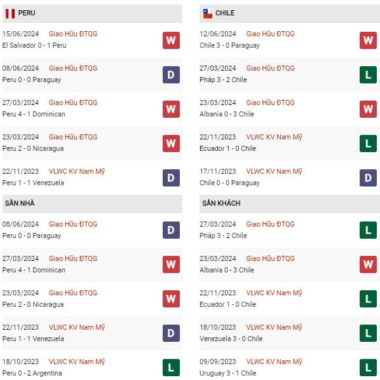Open Giao Hữu ĐTQG link dated 12/06/2024
This screenshot has height=380, width=380.
270,34
